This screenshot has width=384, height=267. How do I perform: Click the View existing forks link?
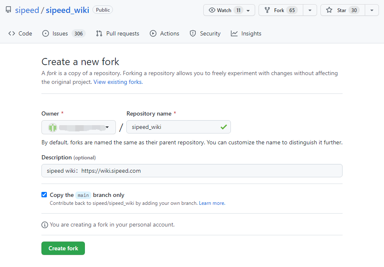coord(118,82)
